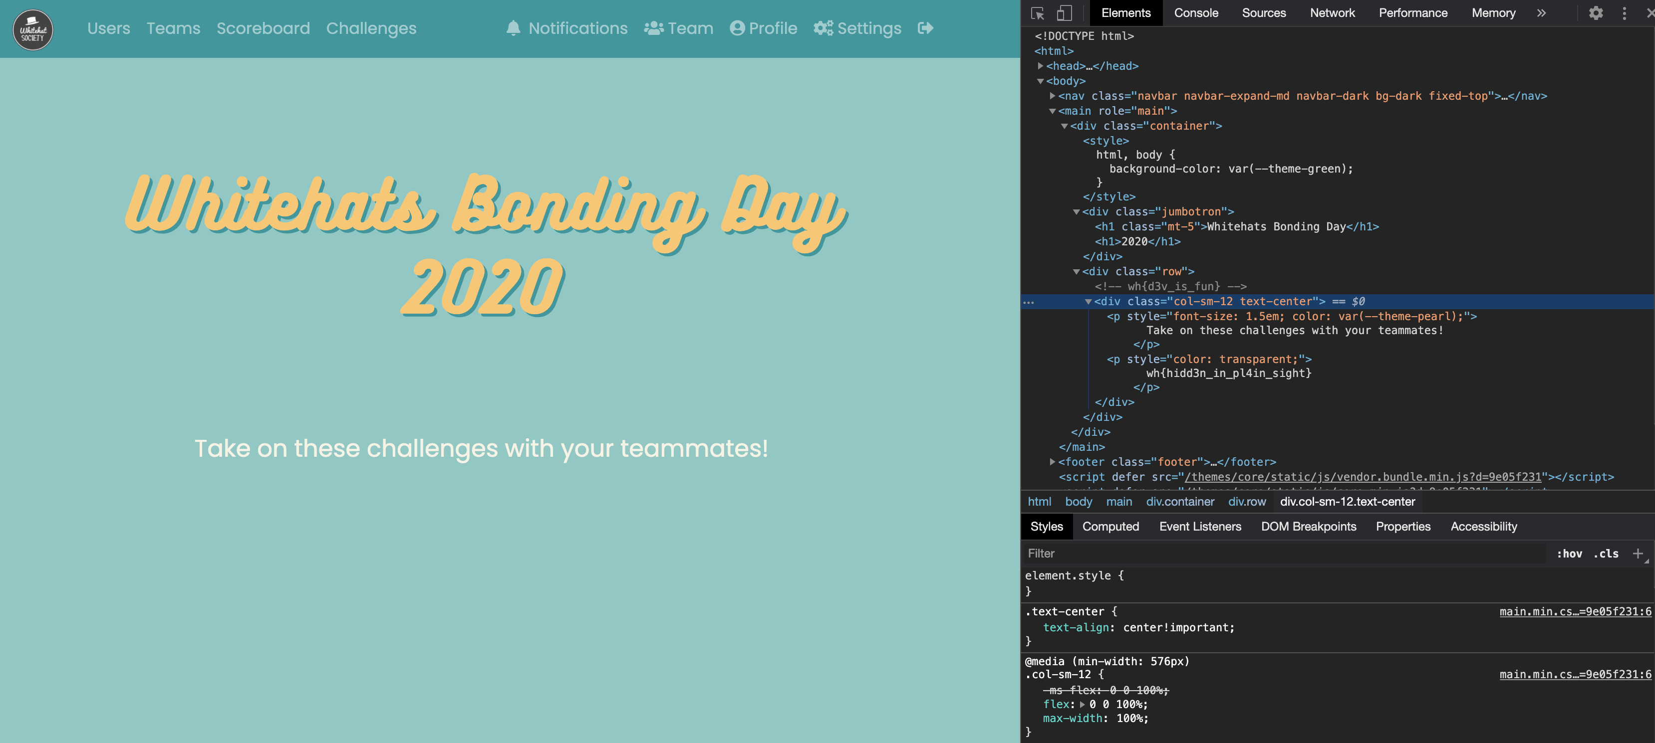Image resolution: width=1655 pixels, height=743 pixels.
Task: Open the Scoreboard link
Action: tap(263, 28)
